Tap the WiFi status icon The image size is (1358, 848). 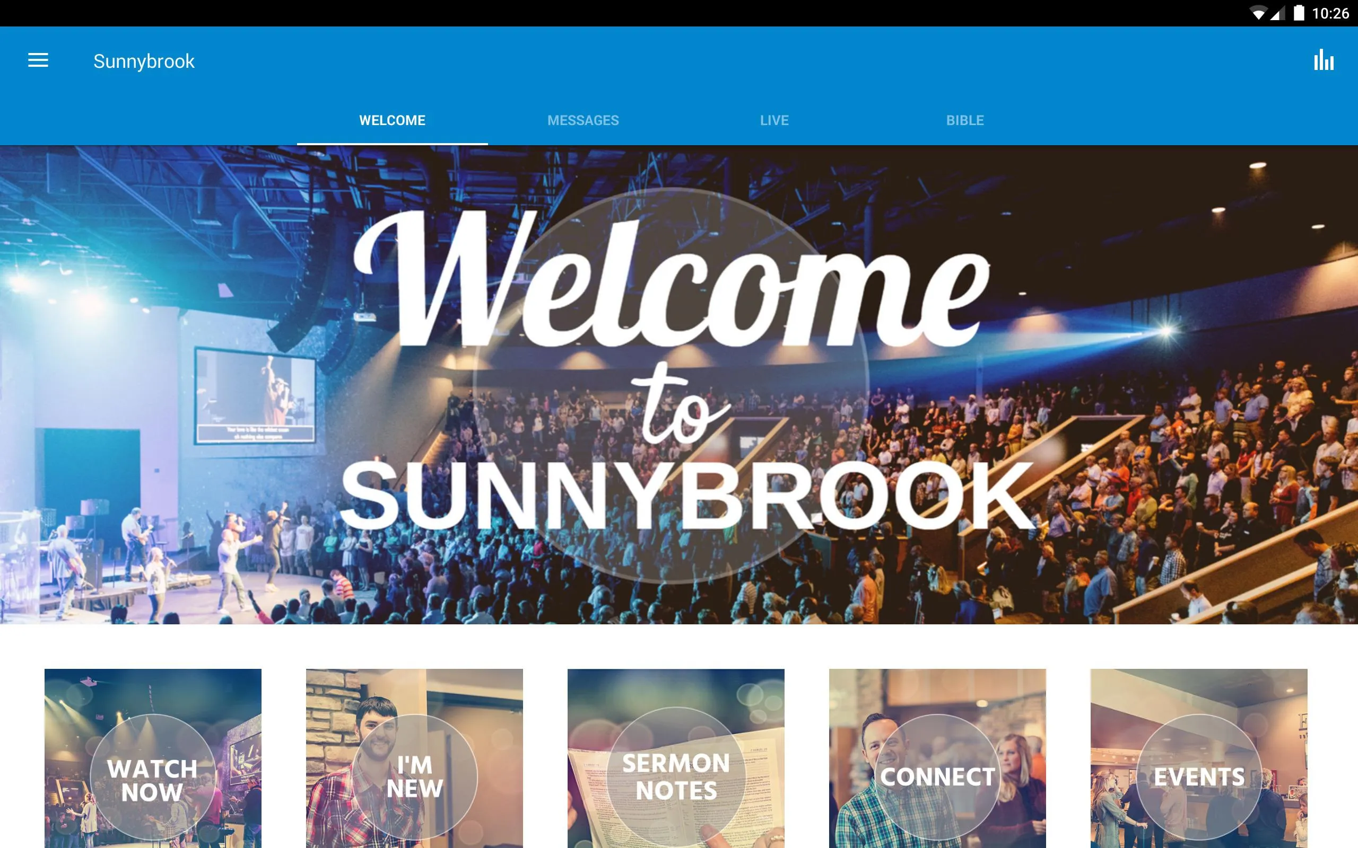pos(1255,13)
